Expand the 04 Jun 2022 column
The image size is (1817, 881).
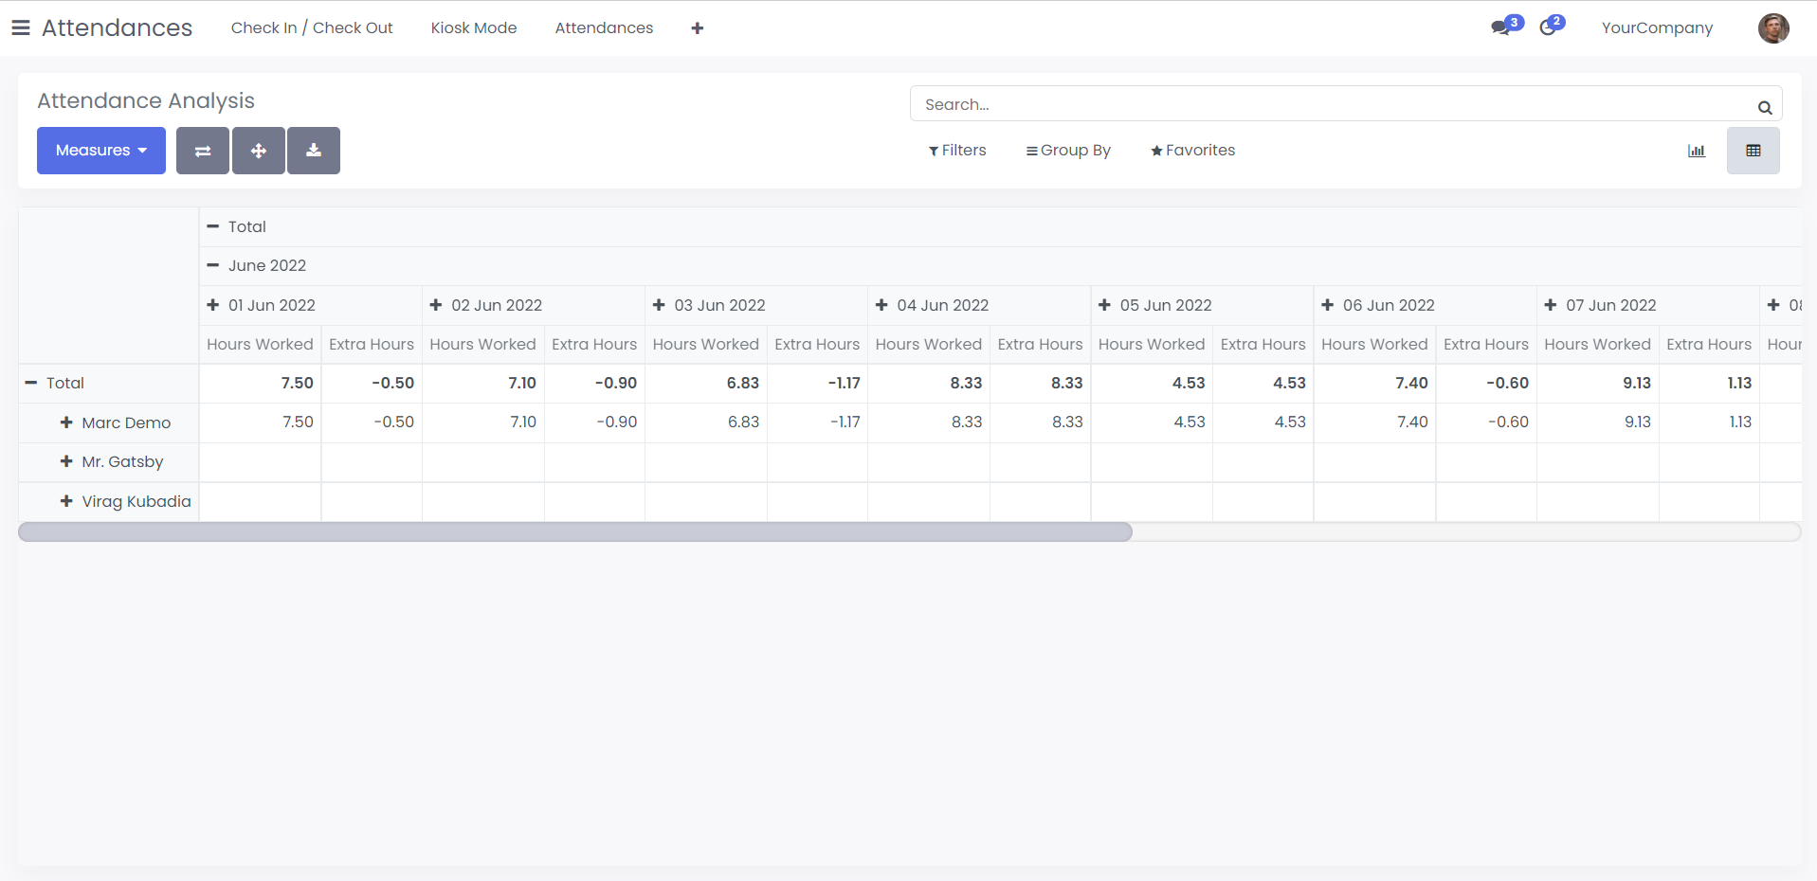coord(933,305)
